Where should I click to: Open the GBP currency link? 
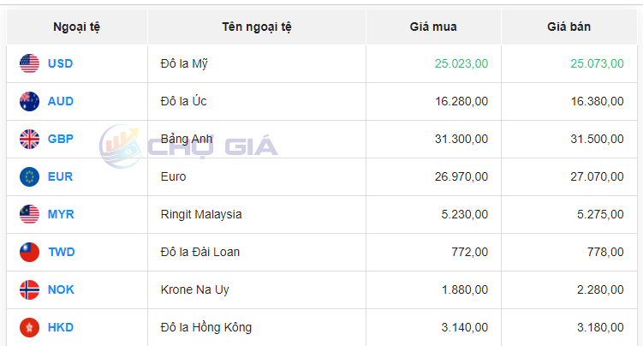point(61,139)
